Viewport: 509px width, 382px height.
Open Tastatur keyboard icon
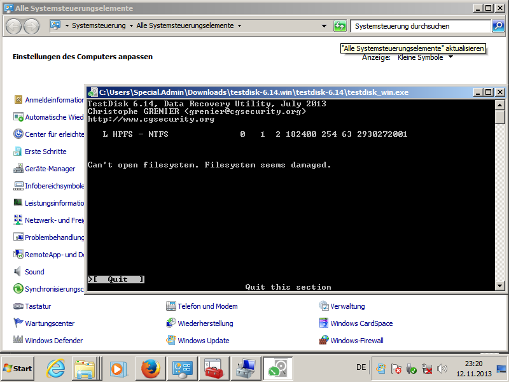[x=18, y=306]
